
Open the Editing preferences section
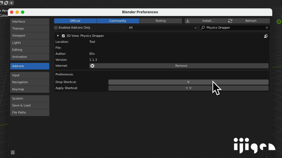coord(30,50)
